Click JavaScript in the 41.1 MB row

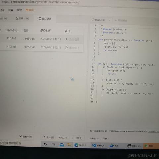click(29, 39)
